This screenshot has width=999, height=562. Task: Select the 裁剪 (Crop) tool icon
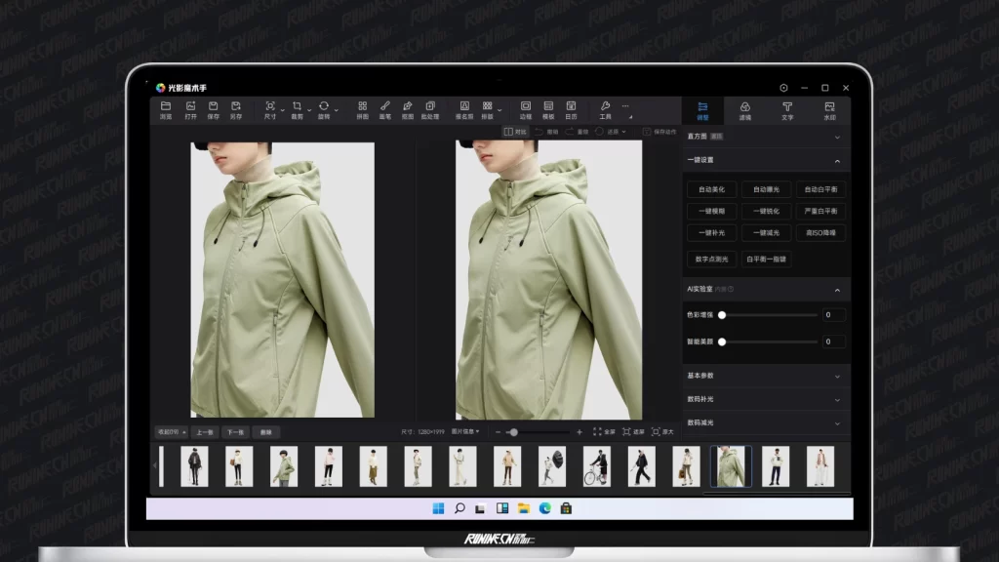(297, 106)
